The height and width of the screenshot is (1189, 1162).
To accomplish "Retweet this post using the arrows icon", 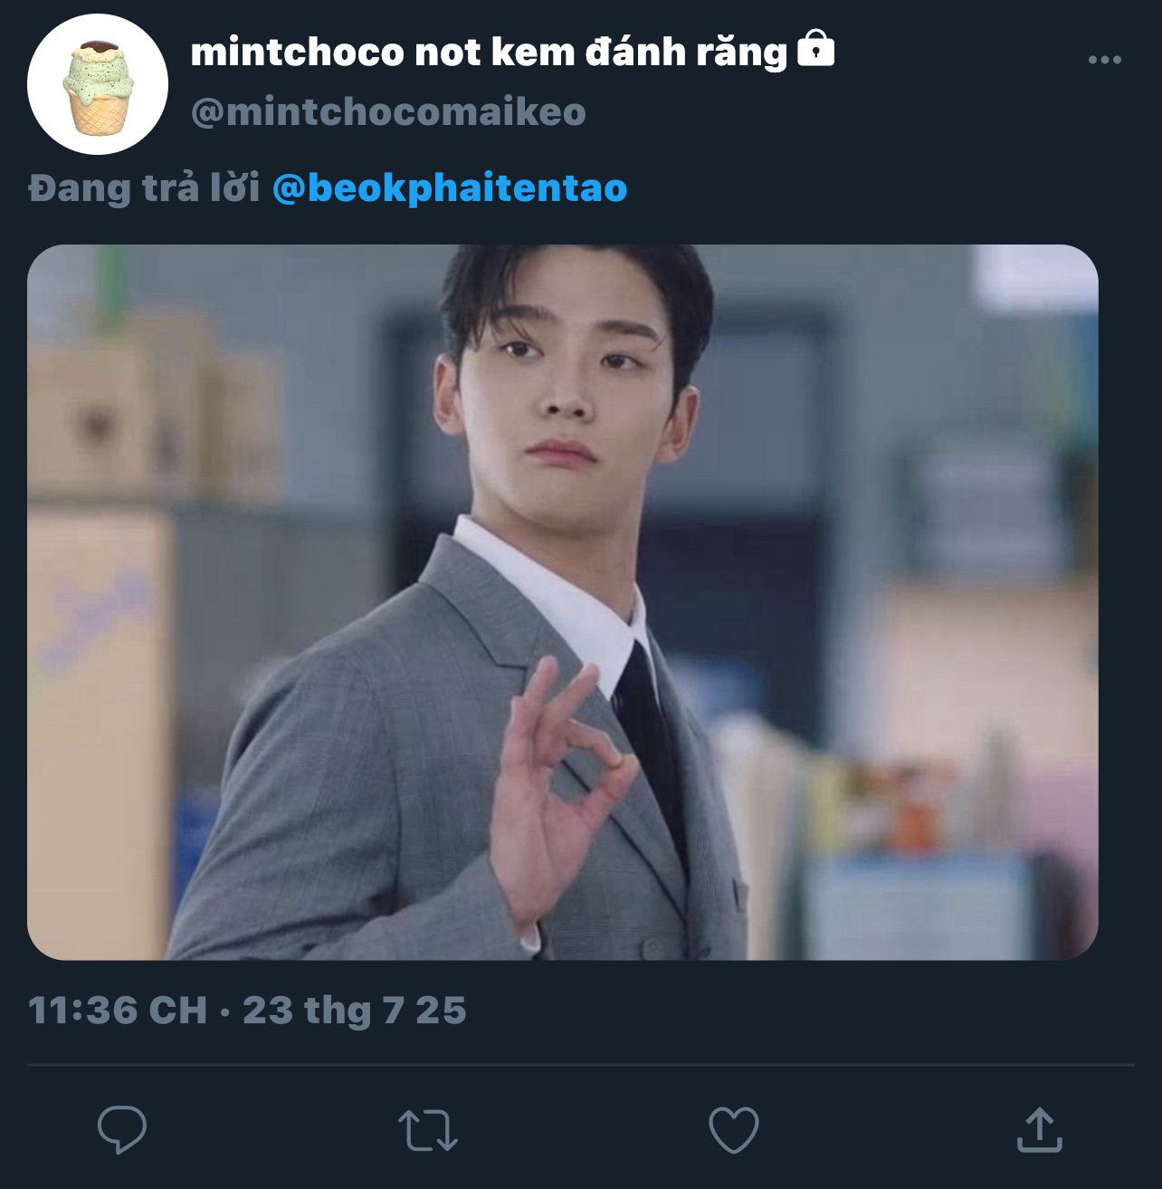I will [428, 1130].
